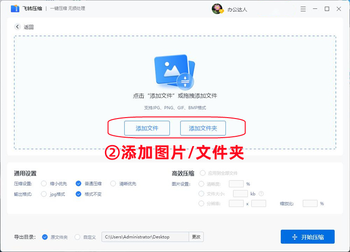The height and width of the screenshot is (252, 350).
Task: Click the export path field C:\Users\Administrator\Desktop
Action: 145,237
